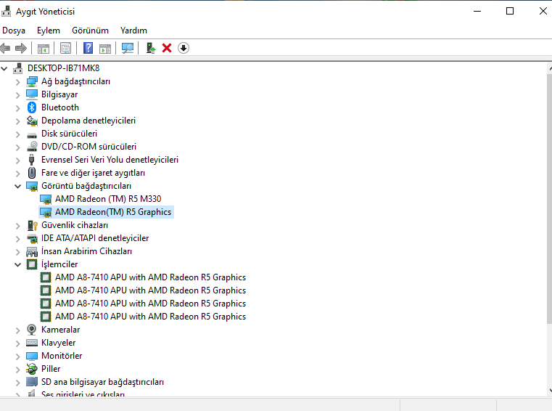This screenshot has width=552, height=411.
Task: Select Klavyeler label
Action: [59, 343]
